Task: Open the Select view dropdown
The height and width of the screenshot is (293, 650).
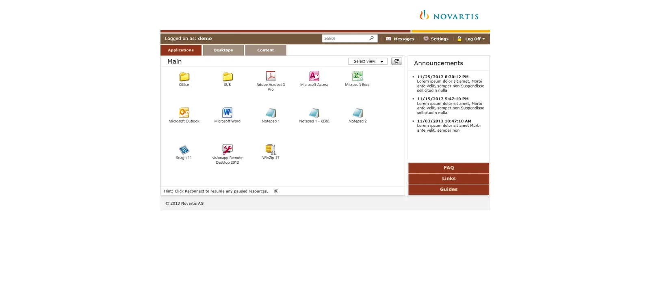Action: click(x=368, y=61)
